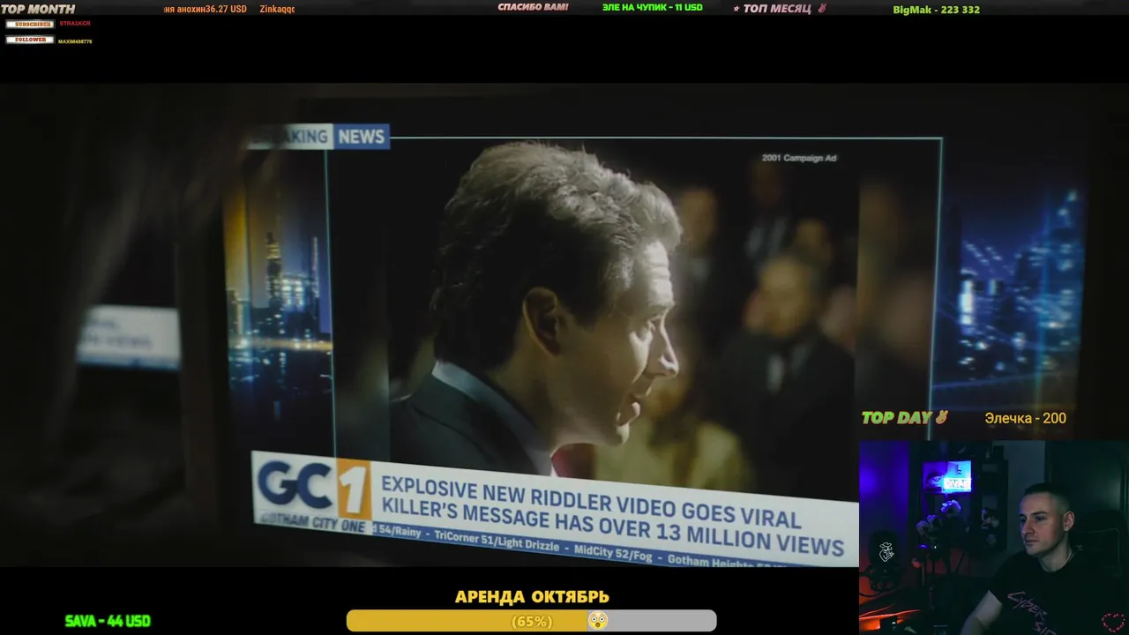
Task: Click the FOLLOWER badge label
Action: click(30, 40)
